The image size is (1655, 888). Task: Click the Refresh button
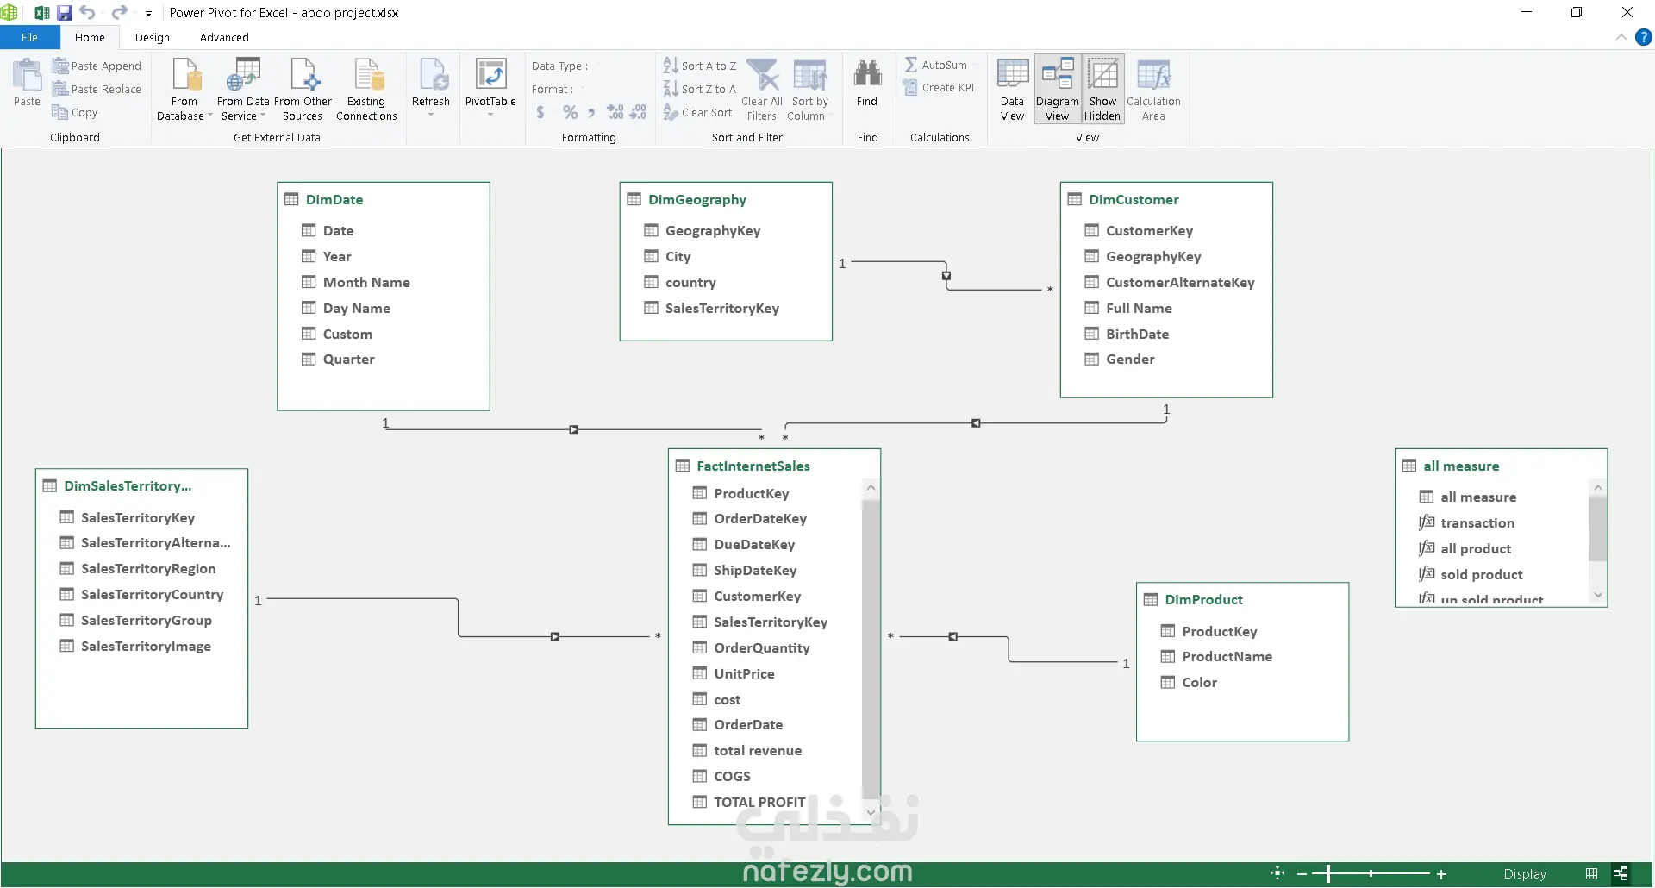click(x=431, y=83)
